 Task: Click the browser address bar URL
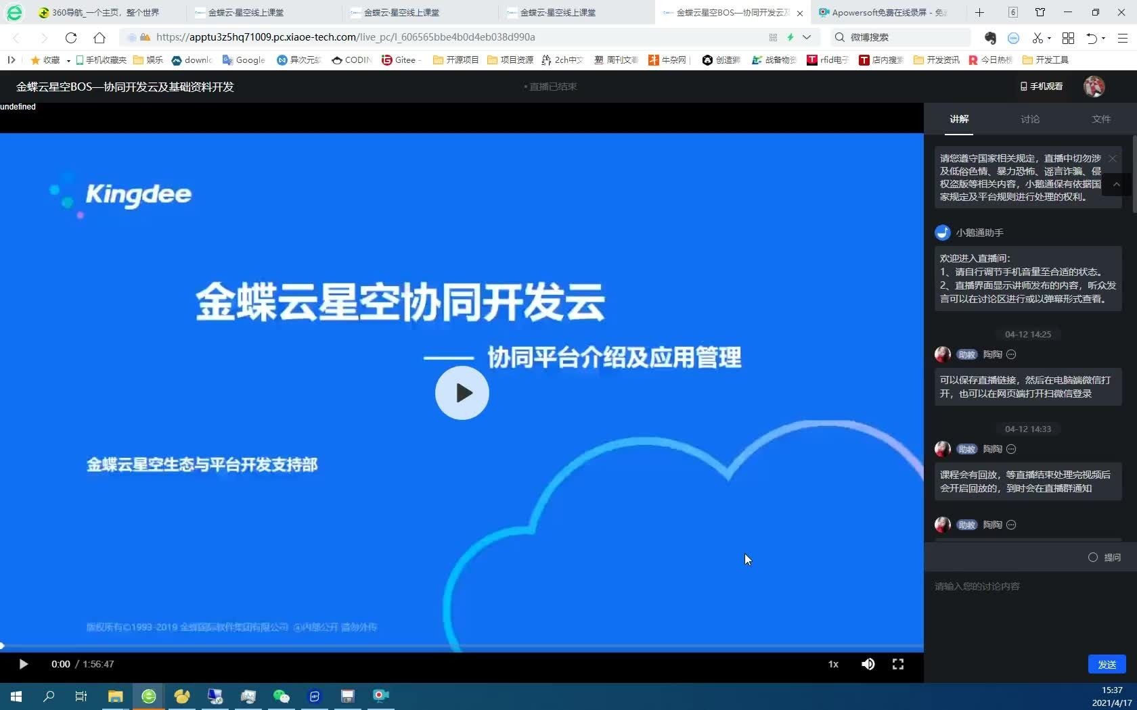point(345,37)
